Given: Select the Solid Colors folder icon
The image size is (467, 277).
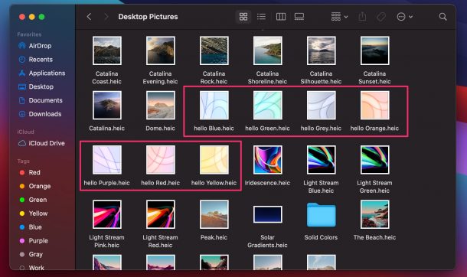Looking at the screenshot, I should pyautogui.click(x=321, y=215).
